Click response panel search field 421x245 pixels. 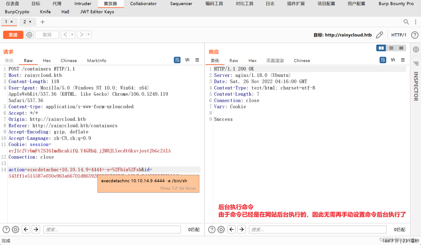click(x=318, y=229)
